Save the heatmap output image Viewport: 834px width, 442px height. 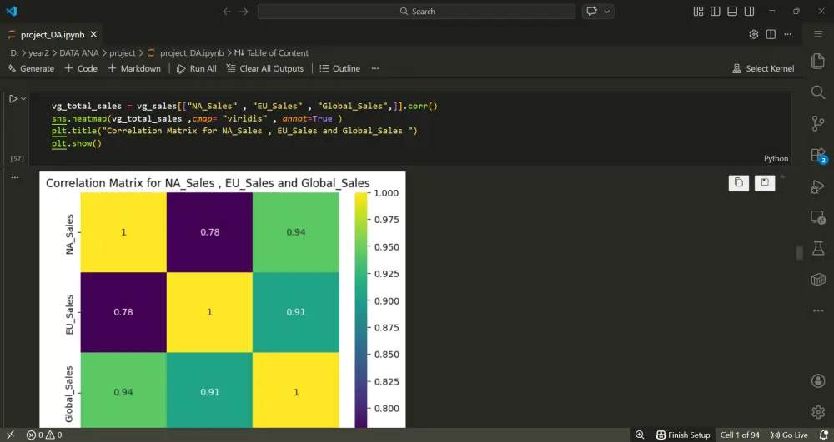pos(765,183)
